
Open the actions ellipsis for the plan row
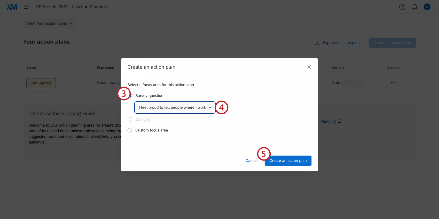(x=393, y=83)
